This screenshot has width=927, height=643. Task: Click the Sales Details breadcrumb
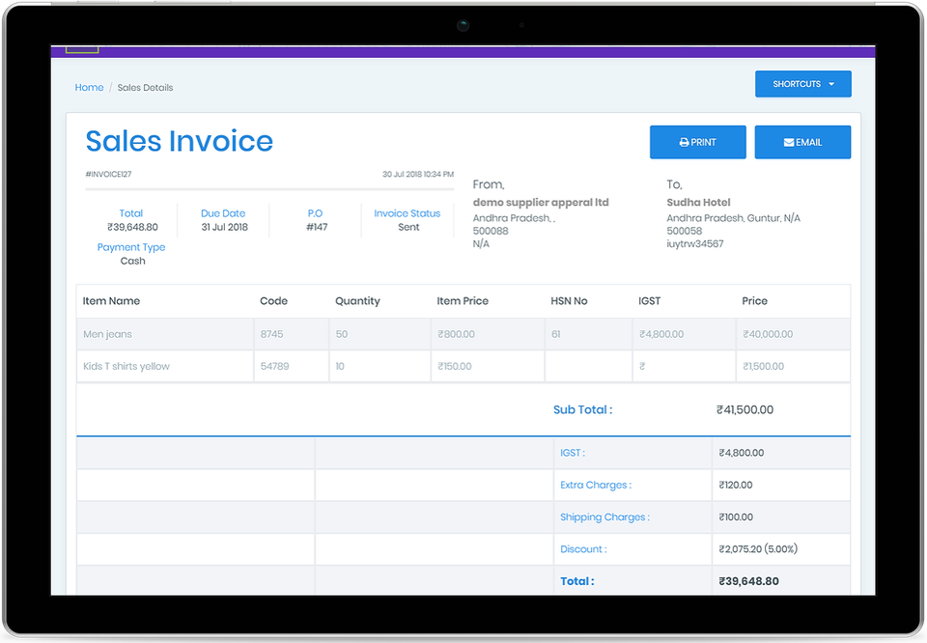(x=145, y=88)
